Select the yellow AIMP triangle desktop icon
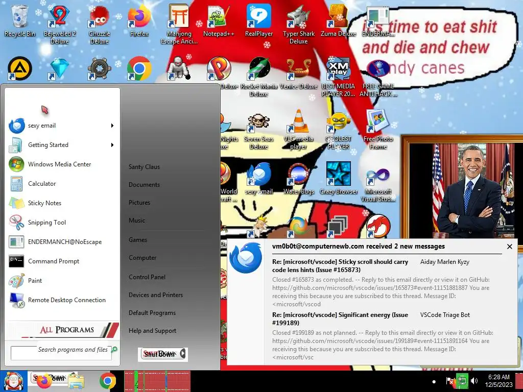This screenshot has height=392, width=523. coord(20,69)
